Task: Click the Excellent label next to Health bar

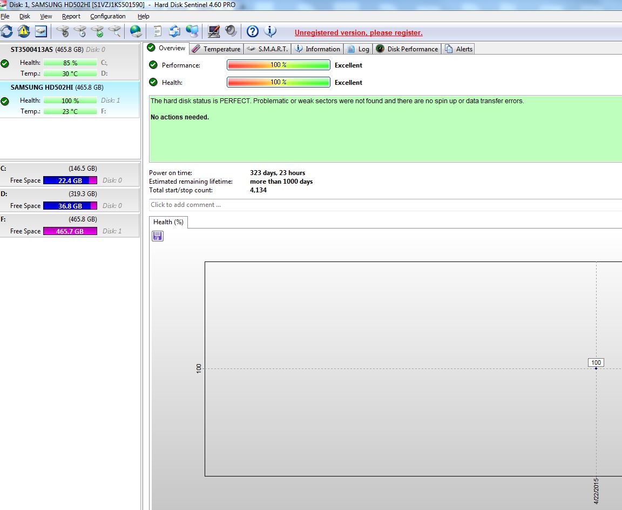Action: pyautogui.click(x=348, y=82)
